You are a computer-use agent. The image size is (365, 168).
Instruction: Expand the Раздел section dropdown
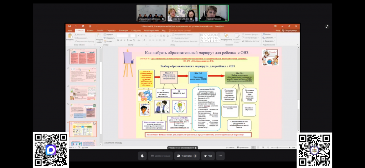pos(110,41)
